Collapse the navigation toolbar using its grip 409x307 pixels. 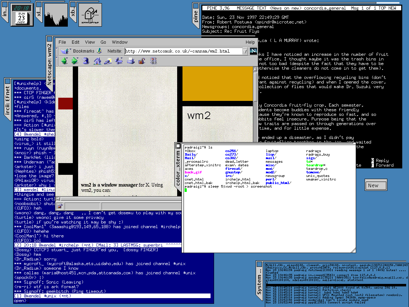click(57, 61)
